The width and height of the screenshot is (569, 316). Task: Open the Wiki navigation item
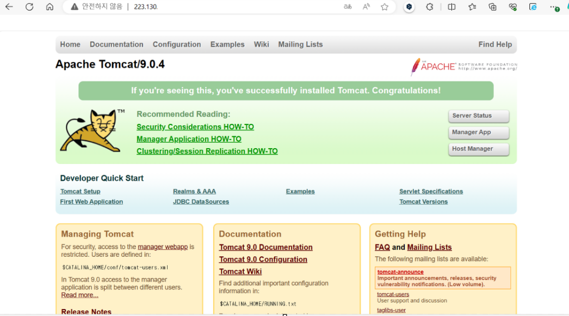pyautogui.click(x=261, y=44)
